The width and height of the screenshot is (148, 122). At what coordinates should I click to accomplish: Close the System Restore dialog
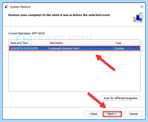pos(142,7)
